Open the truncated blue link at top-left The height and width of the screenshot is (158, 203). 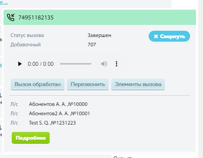pyautogui.click(x=4, y=2)
